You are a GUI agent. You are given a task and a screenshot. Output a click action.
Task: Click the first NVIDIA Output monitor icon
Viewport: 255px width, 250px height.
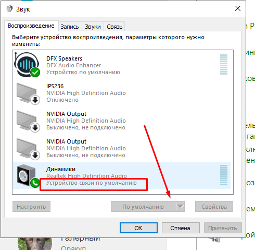tap(28, 121)
